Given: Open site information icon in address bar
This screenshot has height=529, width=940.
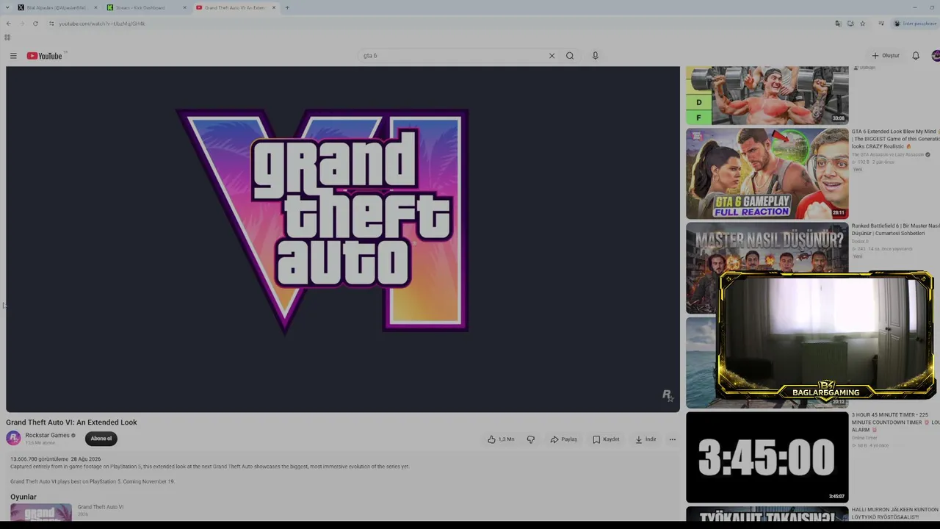Looking at the screenshot, I should click(x=51, y=24).
